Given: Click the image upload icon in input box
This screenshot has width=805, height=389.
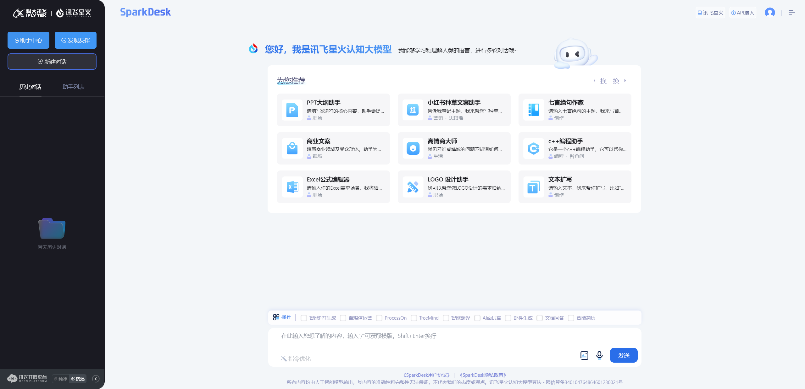Looking at the screenshot, I should point(584,355).
